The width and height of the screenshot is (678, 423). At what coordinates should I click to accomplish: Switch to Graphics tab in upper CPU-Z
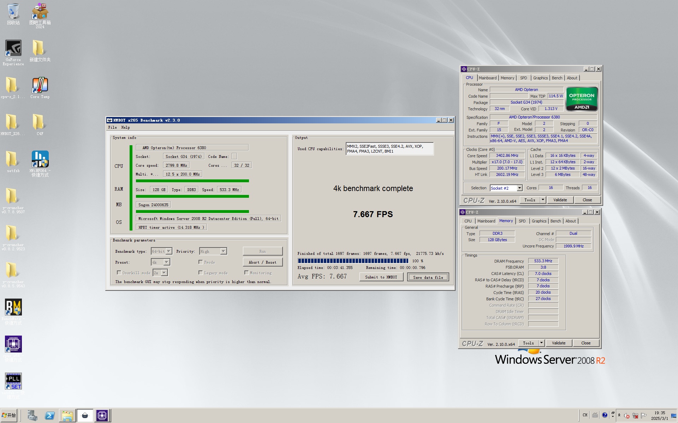pos(541,78)
